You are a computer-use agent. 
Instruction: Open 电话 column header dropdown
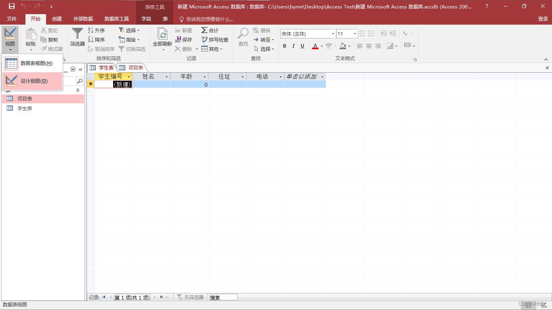click(x=280, y=77)
